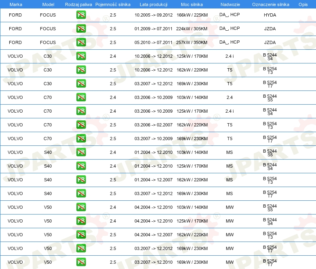Click the Nadwozie column header
Viewport: 316px width, 269px height.
click(x=230, y=4)
